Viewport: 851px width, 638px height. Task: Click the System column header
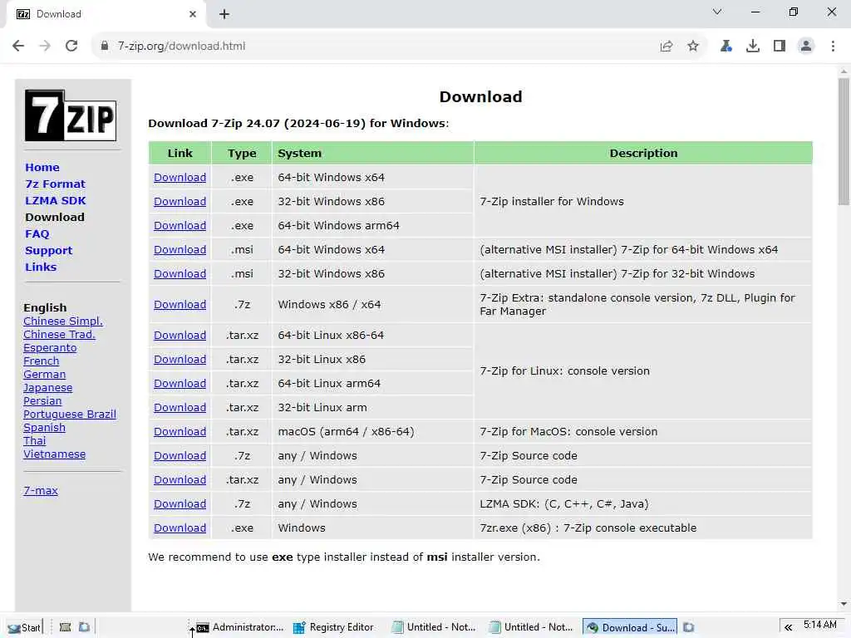[373, 154]
